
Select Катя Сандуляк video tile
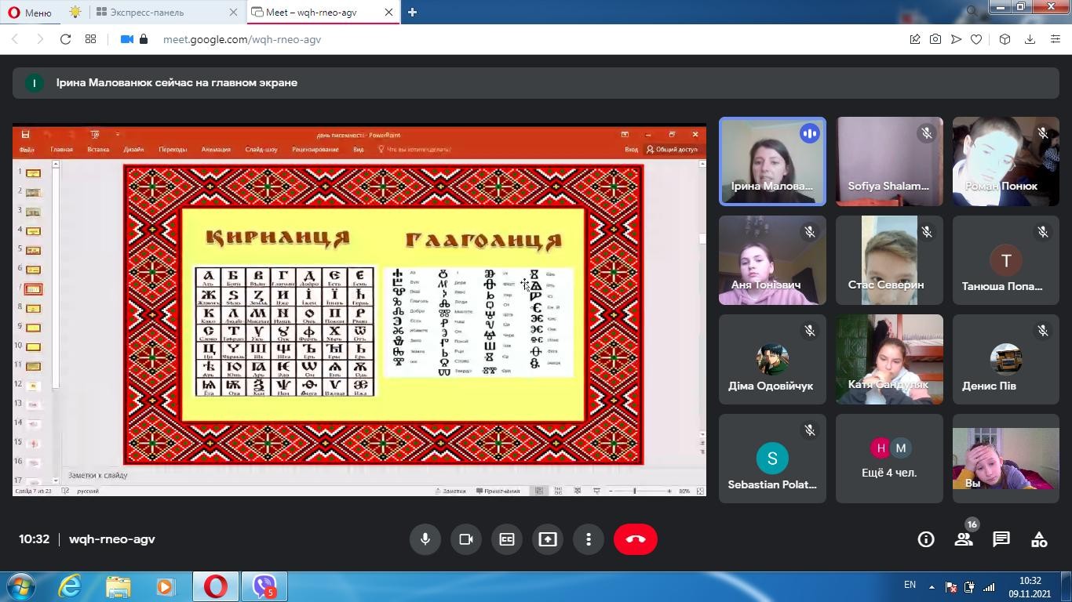tap(889, 360)
